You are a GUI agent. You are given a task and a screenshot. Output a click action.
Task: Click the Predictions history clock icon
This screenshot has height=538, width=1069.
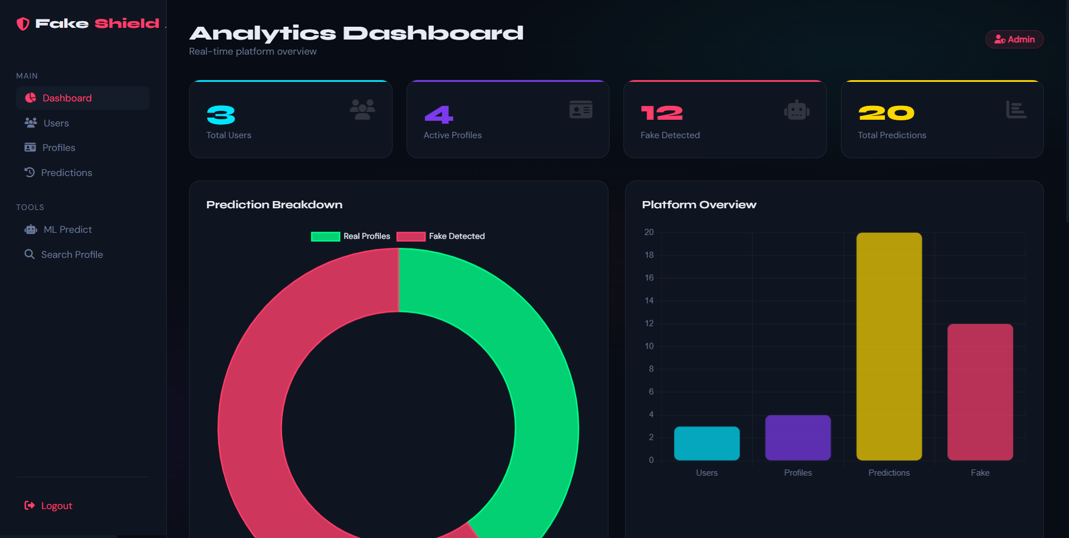[30, 172]
